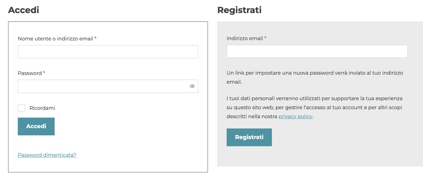The height and width of the screenshot is (182, 423).
Task: Focus the Indirizzo email registration field
Action: [317, 51]
